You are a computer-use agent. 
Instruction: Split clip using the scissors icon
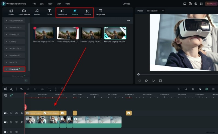(x=42, y=89)
